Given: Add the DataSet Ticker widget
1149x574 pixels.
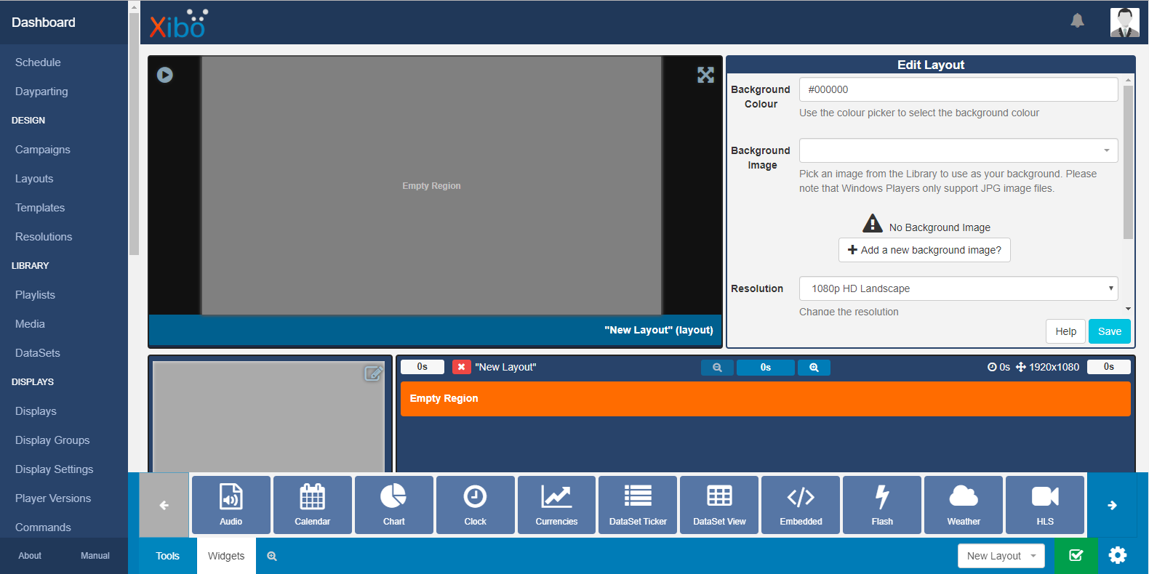Looking at the screenshot, I should 638,505.
